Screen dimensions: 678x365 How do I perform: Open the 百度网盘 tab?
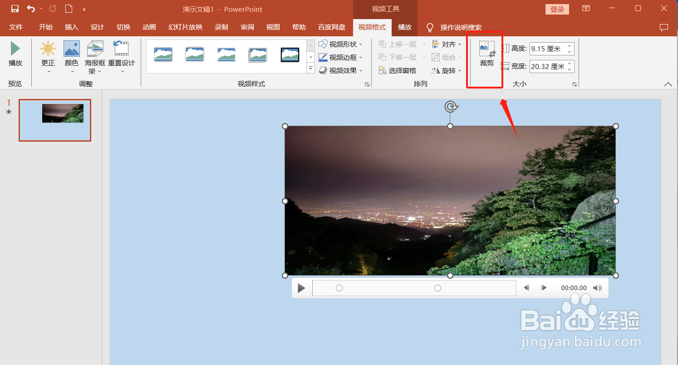tap(331, 27)
